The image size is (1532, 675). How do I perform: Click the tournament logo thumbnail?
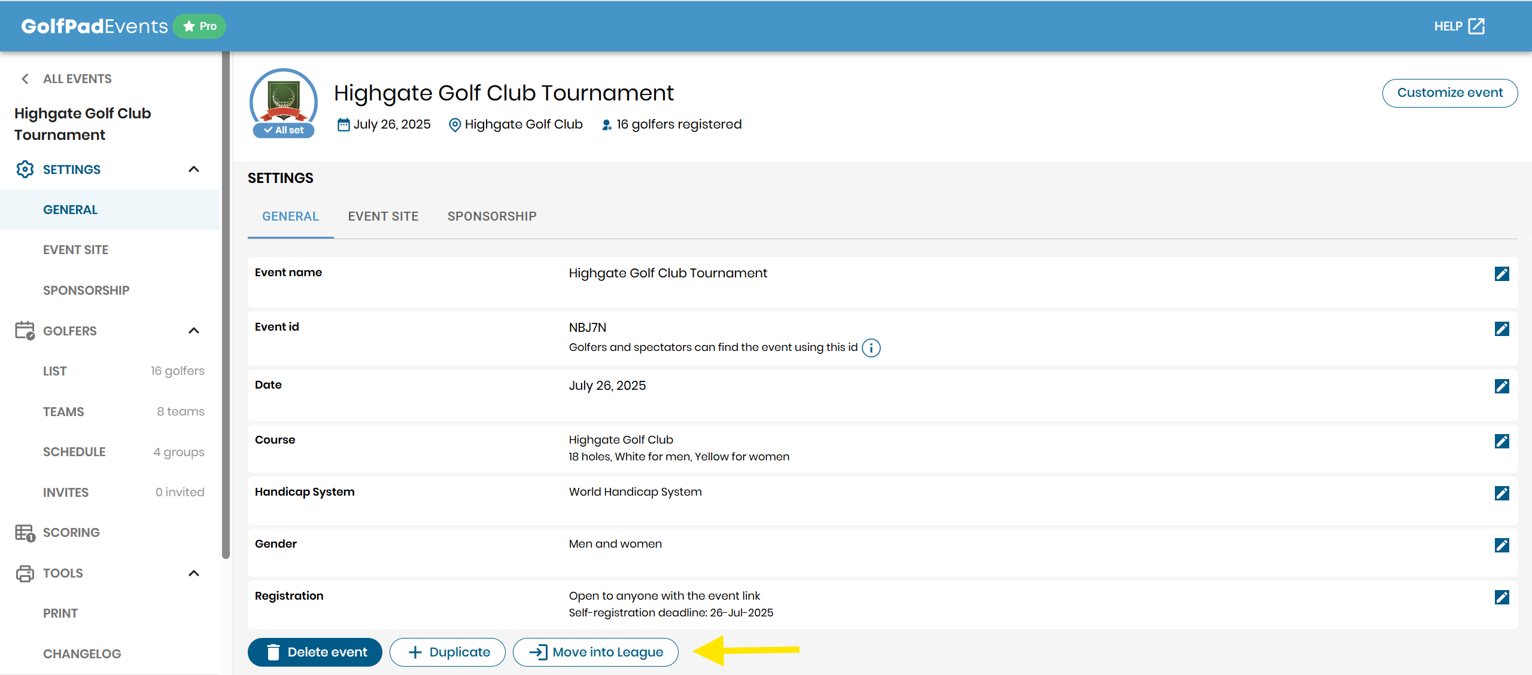283,99
